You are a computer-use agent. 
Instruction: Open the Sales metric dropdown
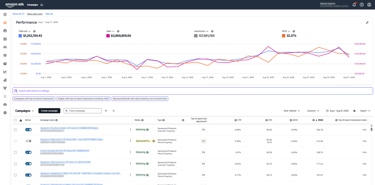click(x=110, y=31)
